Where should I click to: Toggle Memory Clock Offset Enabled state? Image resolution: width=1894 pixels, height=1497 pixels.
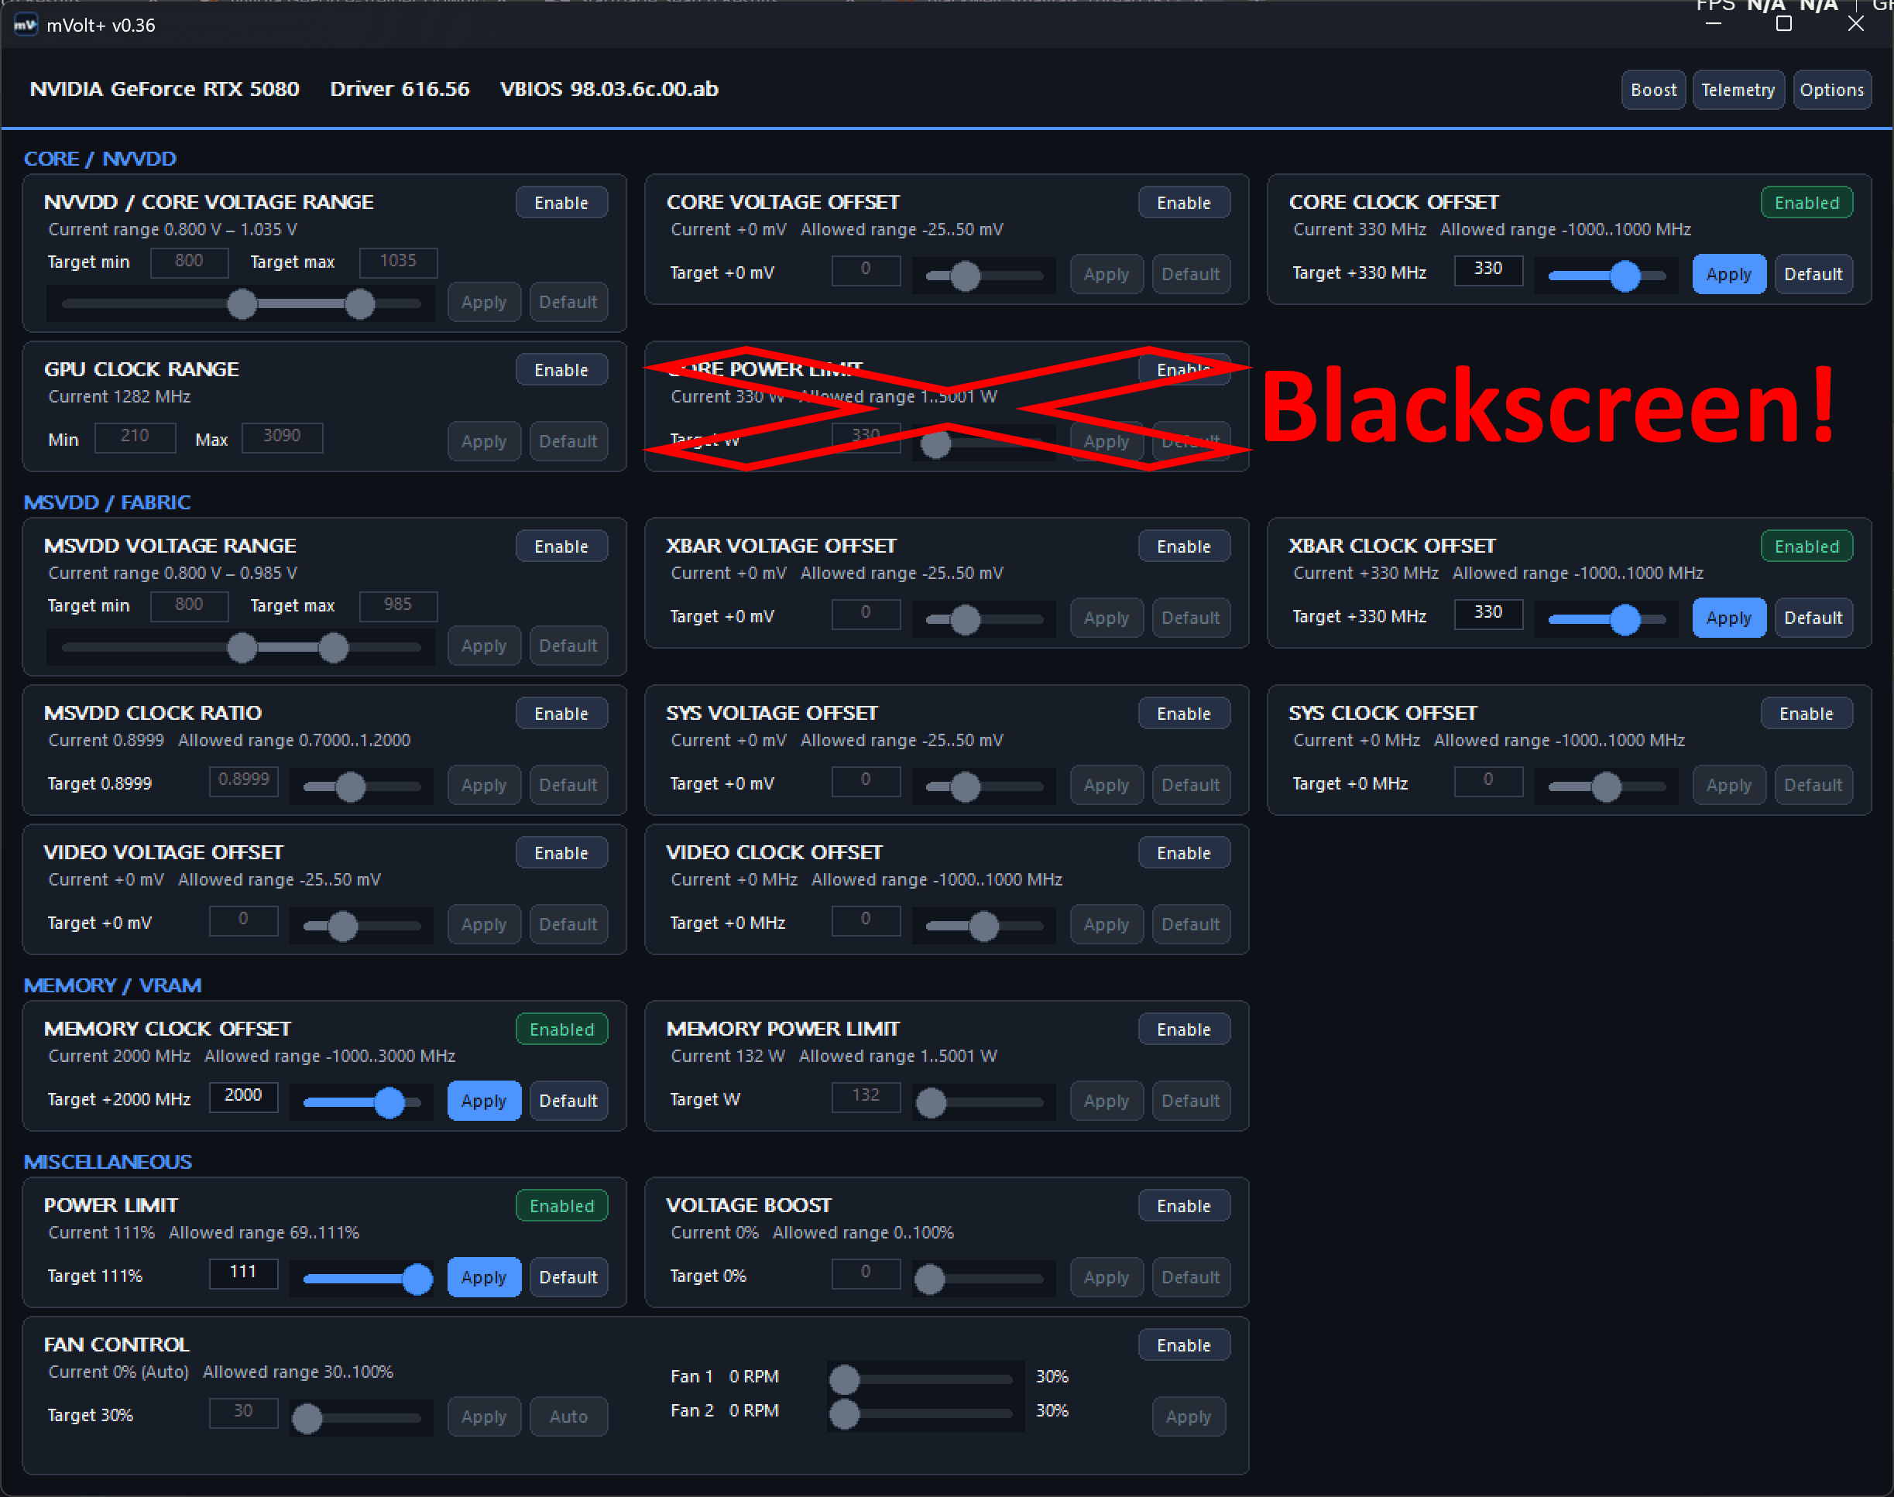[x=561, y=1029]
